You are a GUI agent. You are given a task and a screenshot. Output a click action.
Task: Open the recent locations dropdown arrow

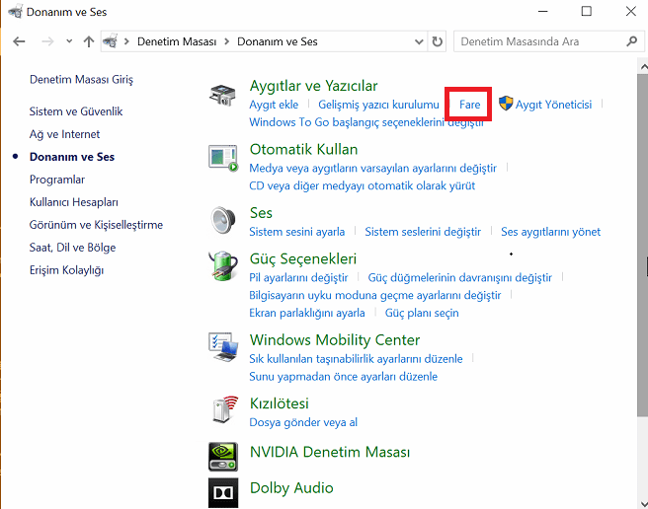pos(69,41)
